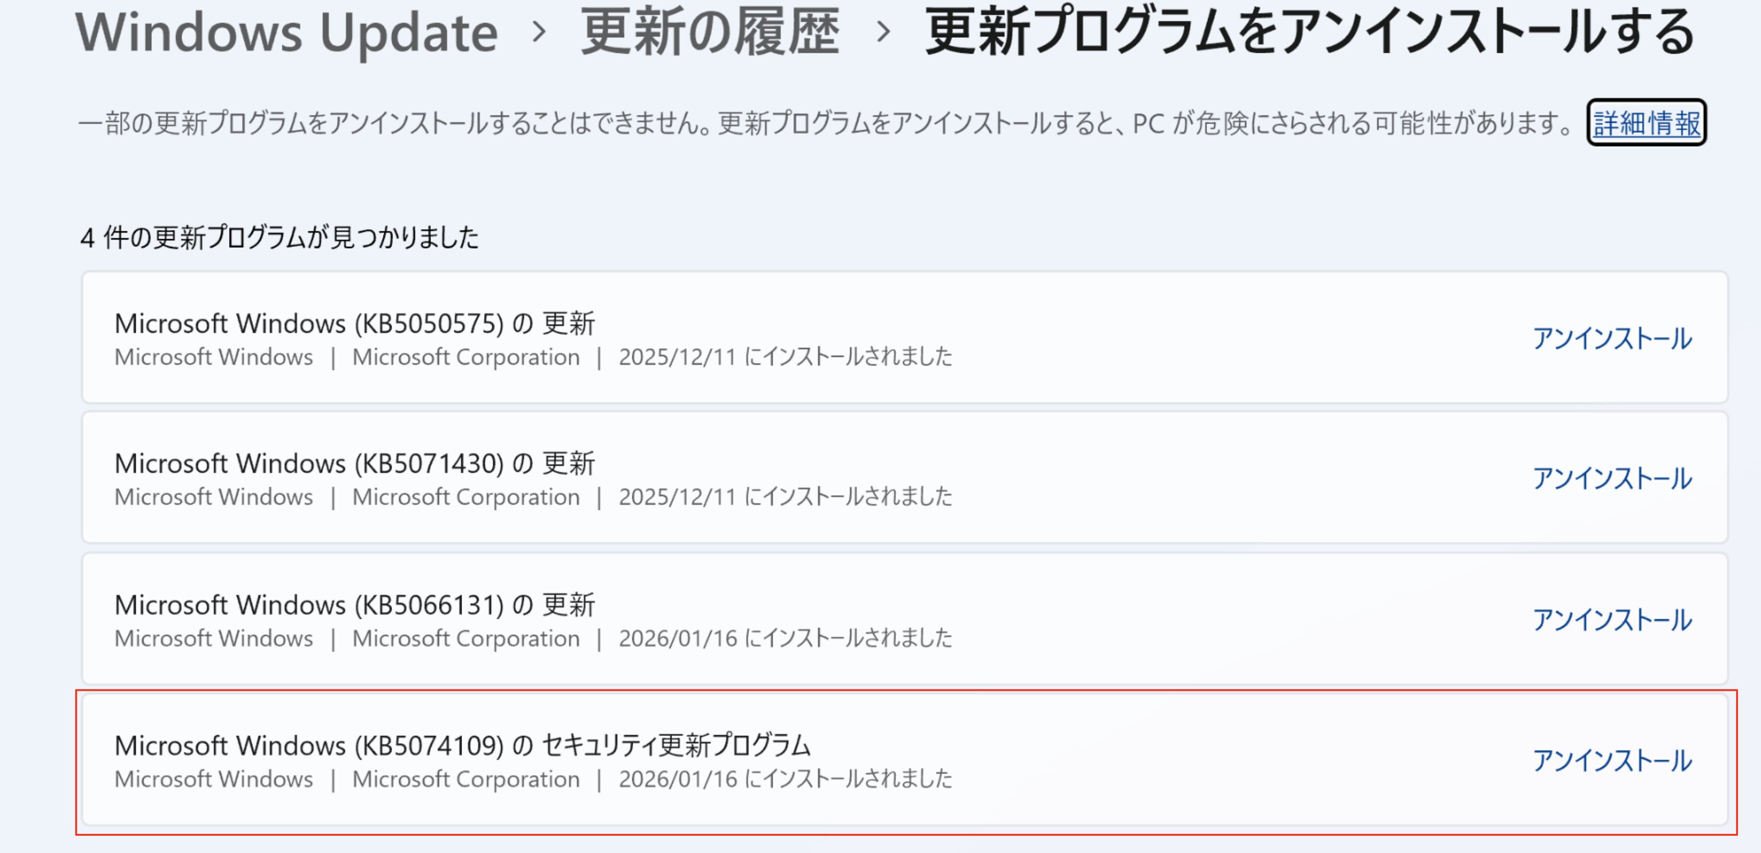Screen dimensions: 1761x853
Task: Click the 4 件の更新プログラムが見つかりました label
Action: [279, 238]
